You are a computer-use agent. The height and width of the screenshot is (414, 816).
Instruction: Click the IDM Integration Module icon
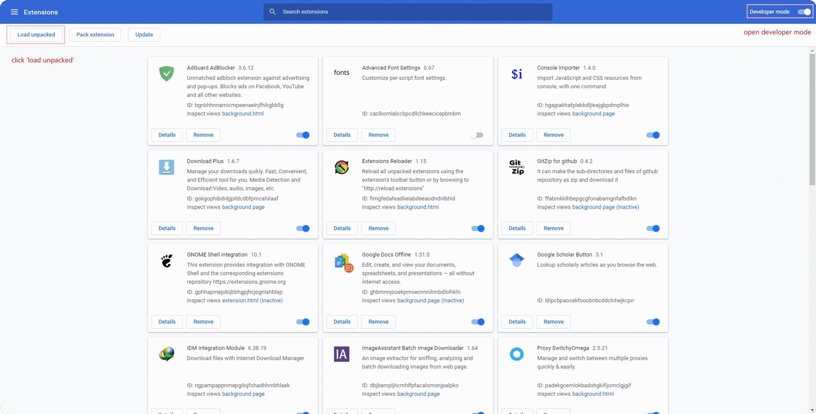tap(167, 354)
